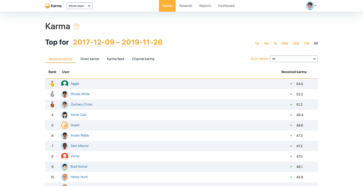Click Zachary Cross's avatar
Viewport: 363px width, 186px height.
[65, 104]
